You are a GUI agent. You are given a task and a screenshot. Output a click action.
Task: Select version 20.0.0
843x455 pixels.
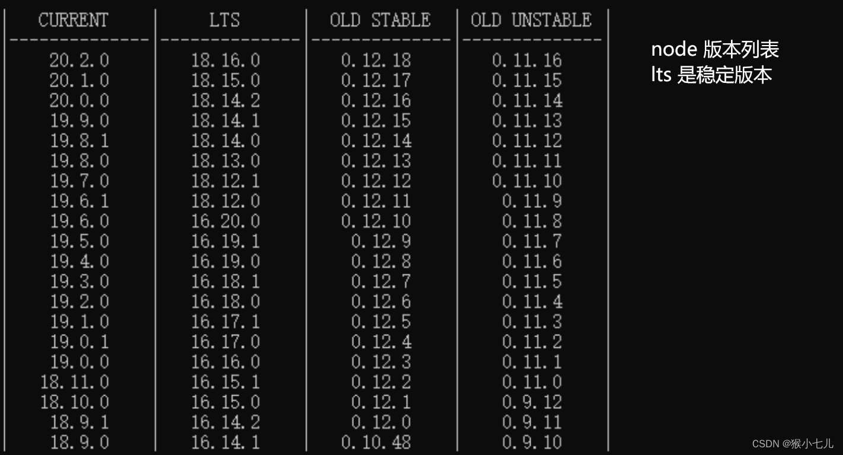tap(79, 100)
